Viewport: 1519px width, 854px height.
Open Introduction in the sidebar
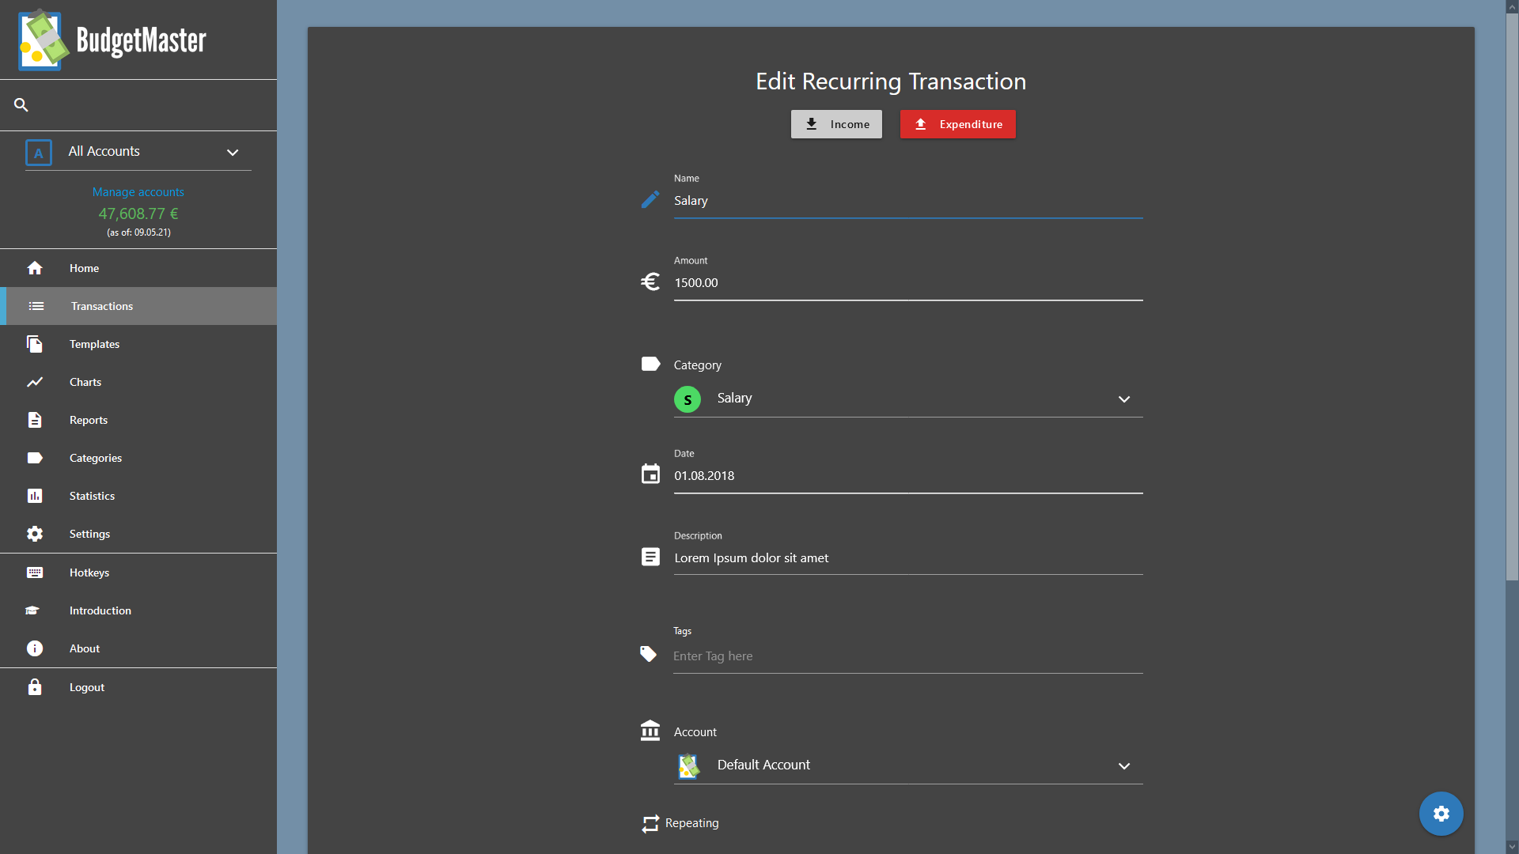coord(138,610)
